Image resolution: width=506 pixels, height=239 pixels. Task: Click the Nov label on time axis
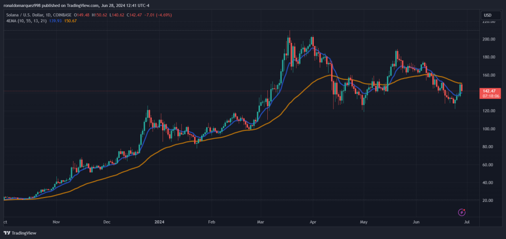click(56, 222)
